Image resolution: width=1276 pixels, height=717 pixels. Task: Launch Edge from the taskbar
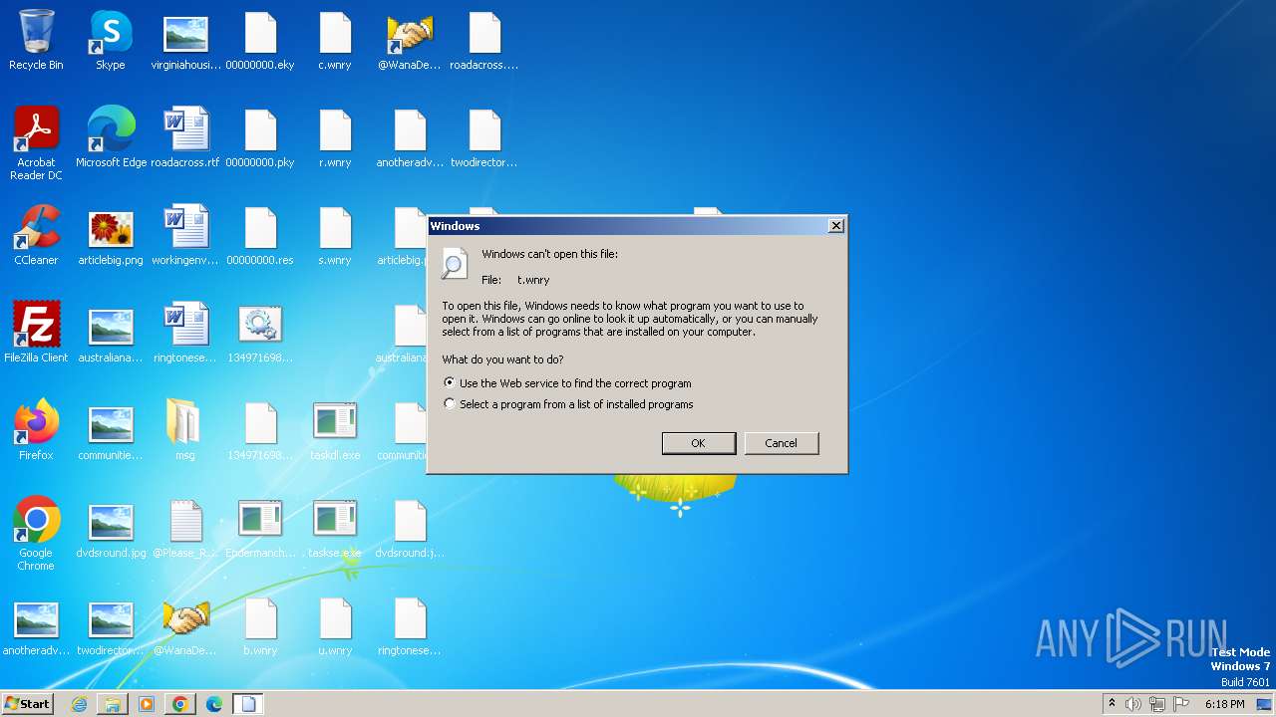pyautogui.click(x=214, y=704)
